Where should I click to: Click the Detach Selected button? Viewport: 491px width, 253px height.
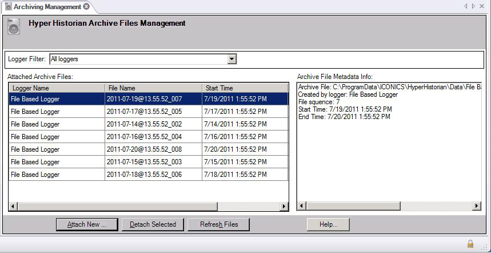tap(153, 224)
